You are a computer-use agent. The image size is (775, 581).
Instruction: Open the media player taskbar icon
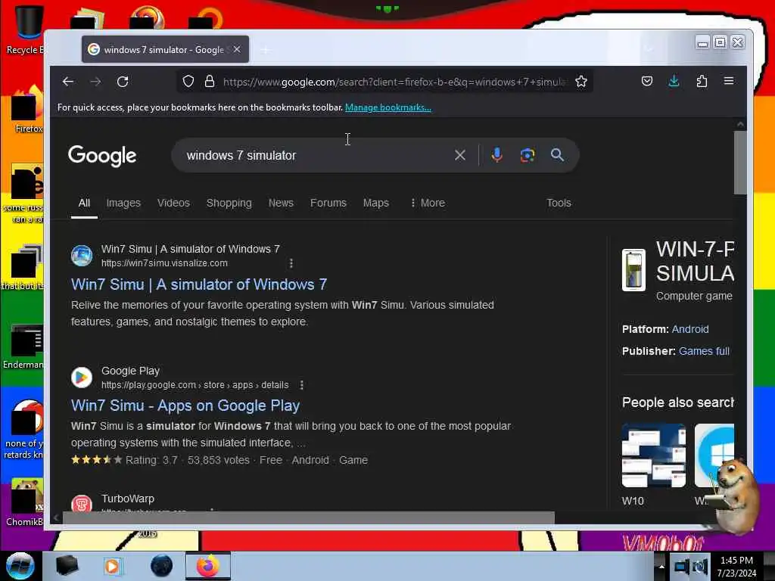112,566
